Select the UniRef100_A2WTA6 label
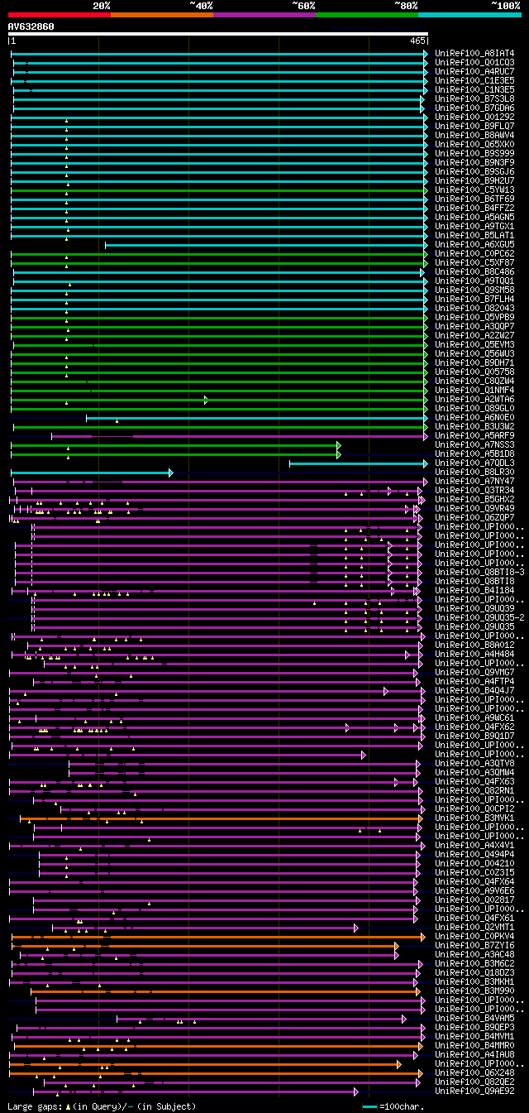 [x=474, y=399]
